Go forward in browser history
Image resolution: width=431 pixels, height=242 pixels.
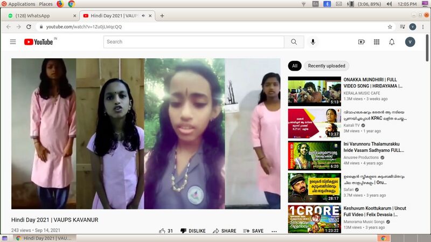(18, 26)
